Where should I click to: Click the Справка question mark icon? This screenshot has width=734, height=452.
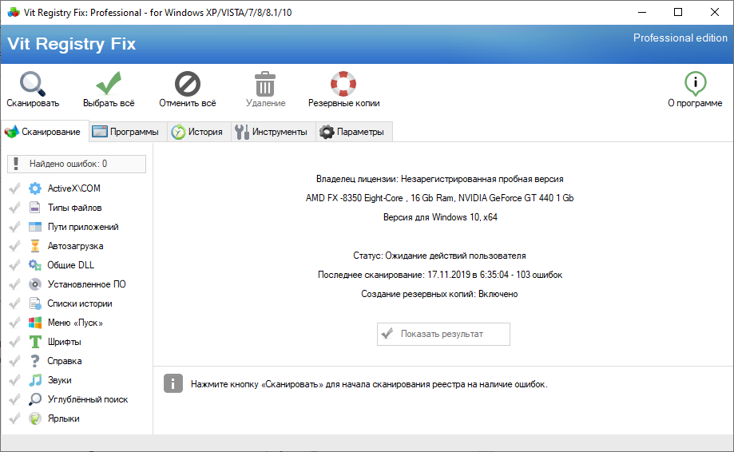click(35, 361)
